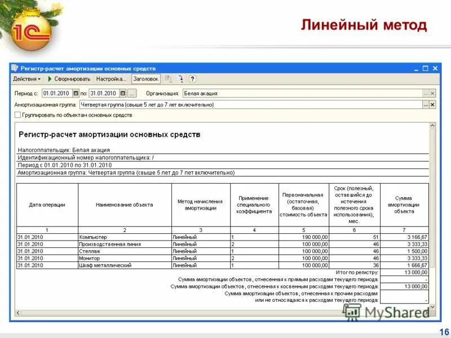Image resolution: width=451 pixels, height=338 pixels.
Task: Click the copy documents toolbar icon
Action: (x=168, y=79)
